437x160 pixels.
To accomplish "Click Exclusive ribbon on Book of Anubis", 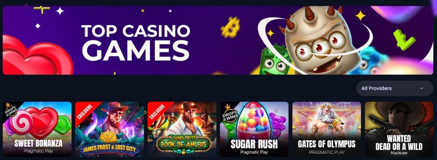I will point(157,111).
